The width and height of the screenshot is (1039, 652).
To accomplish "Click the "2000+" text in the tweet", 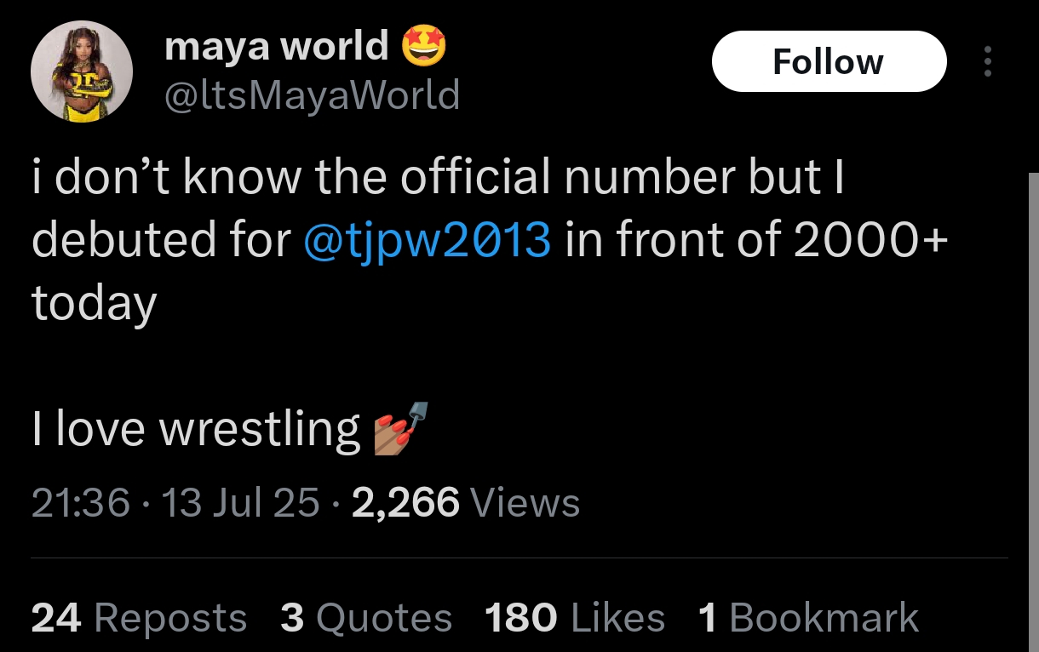I will [x=870, y=240].
